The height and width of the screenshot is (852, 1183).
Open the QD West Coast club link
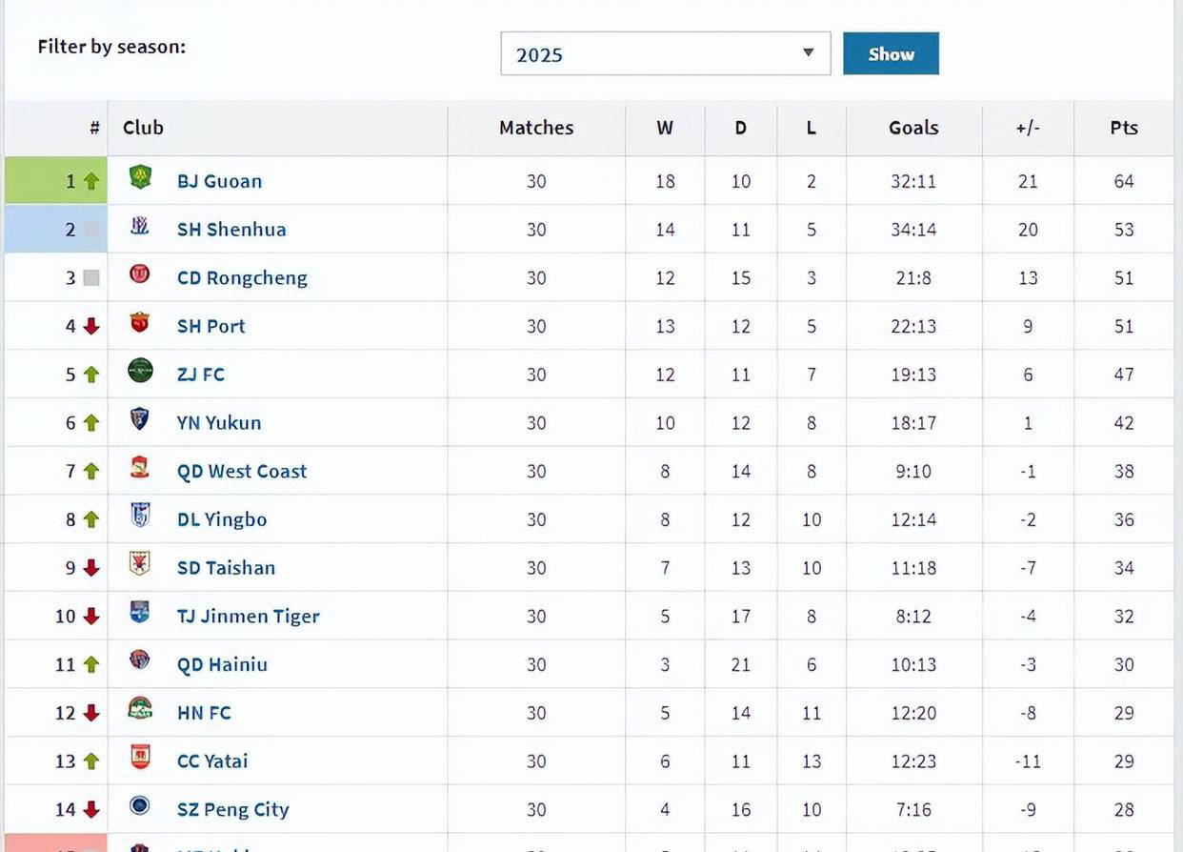click(x=242, y=472)
